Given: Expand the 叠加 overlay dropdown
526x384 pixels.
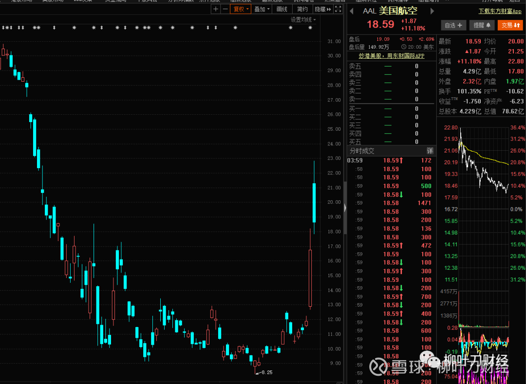Looking at the screenshot, I should coord(262,9).
